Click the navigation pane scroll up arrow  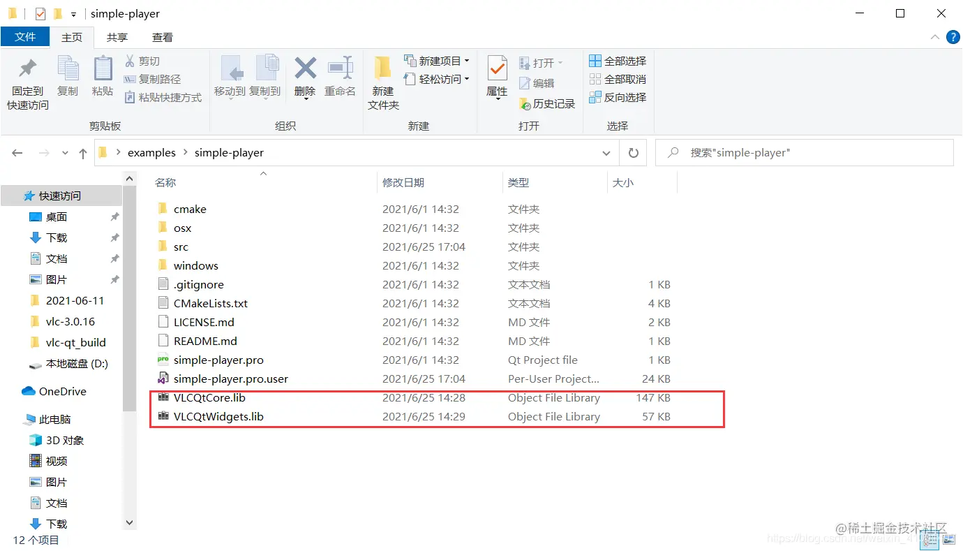tap(129, 179)
